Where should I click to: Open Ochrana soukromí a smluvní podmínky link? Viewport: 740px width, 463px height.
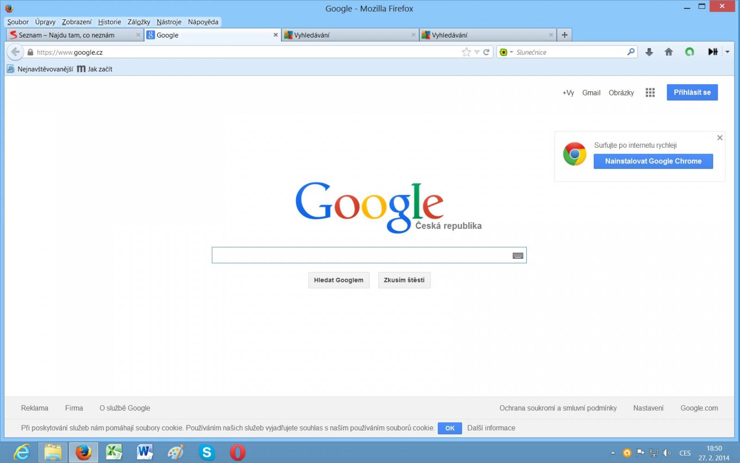point(558,408)
